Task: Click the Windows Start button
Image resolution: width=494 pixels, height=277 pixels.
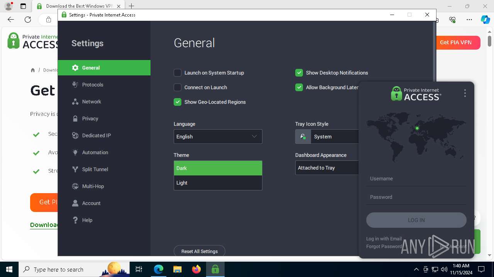Action: (9, 269)
